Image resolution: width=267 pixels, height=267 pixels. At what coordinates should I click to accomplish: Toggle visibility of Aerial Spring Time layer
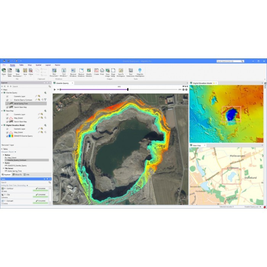[7, 103]
